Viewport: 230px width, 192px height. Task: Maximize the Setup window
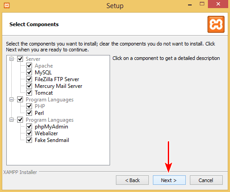tap(202, 4)
